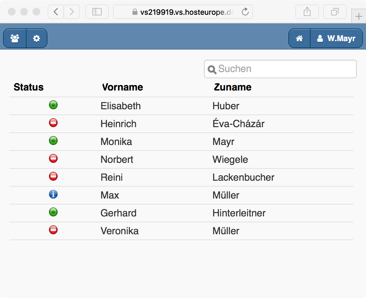Viewport: 366px width, 298px height.
Task: Click red status icon for Heinrich
Action: [x=53, y=123]
